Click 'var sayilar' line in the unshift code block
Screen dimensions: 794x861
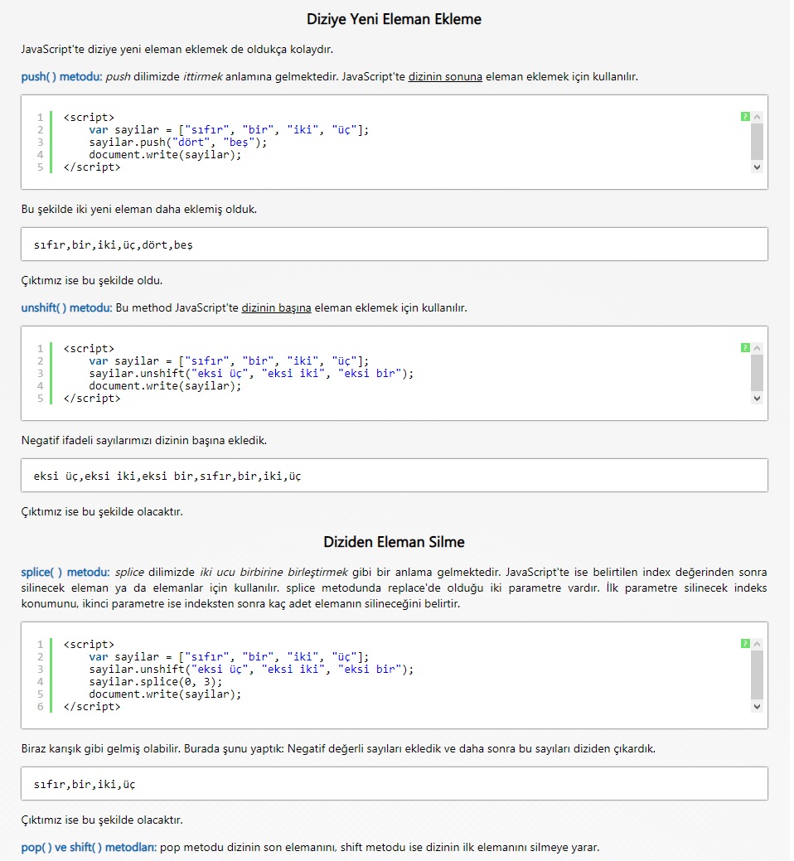(229, 360)
